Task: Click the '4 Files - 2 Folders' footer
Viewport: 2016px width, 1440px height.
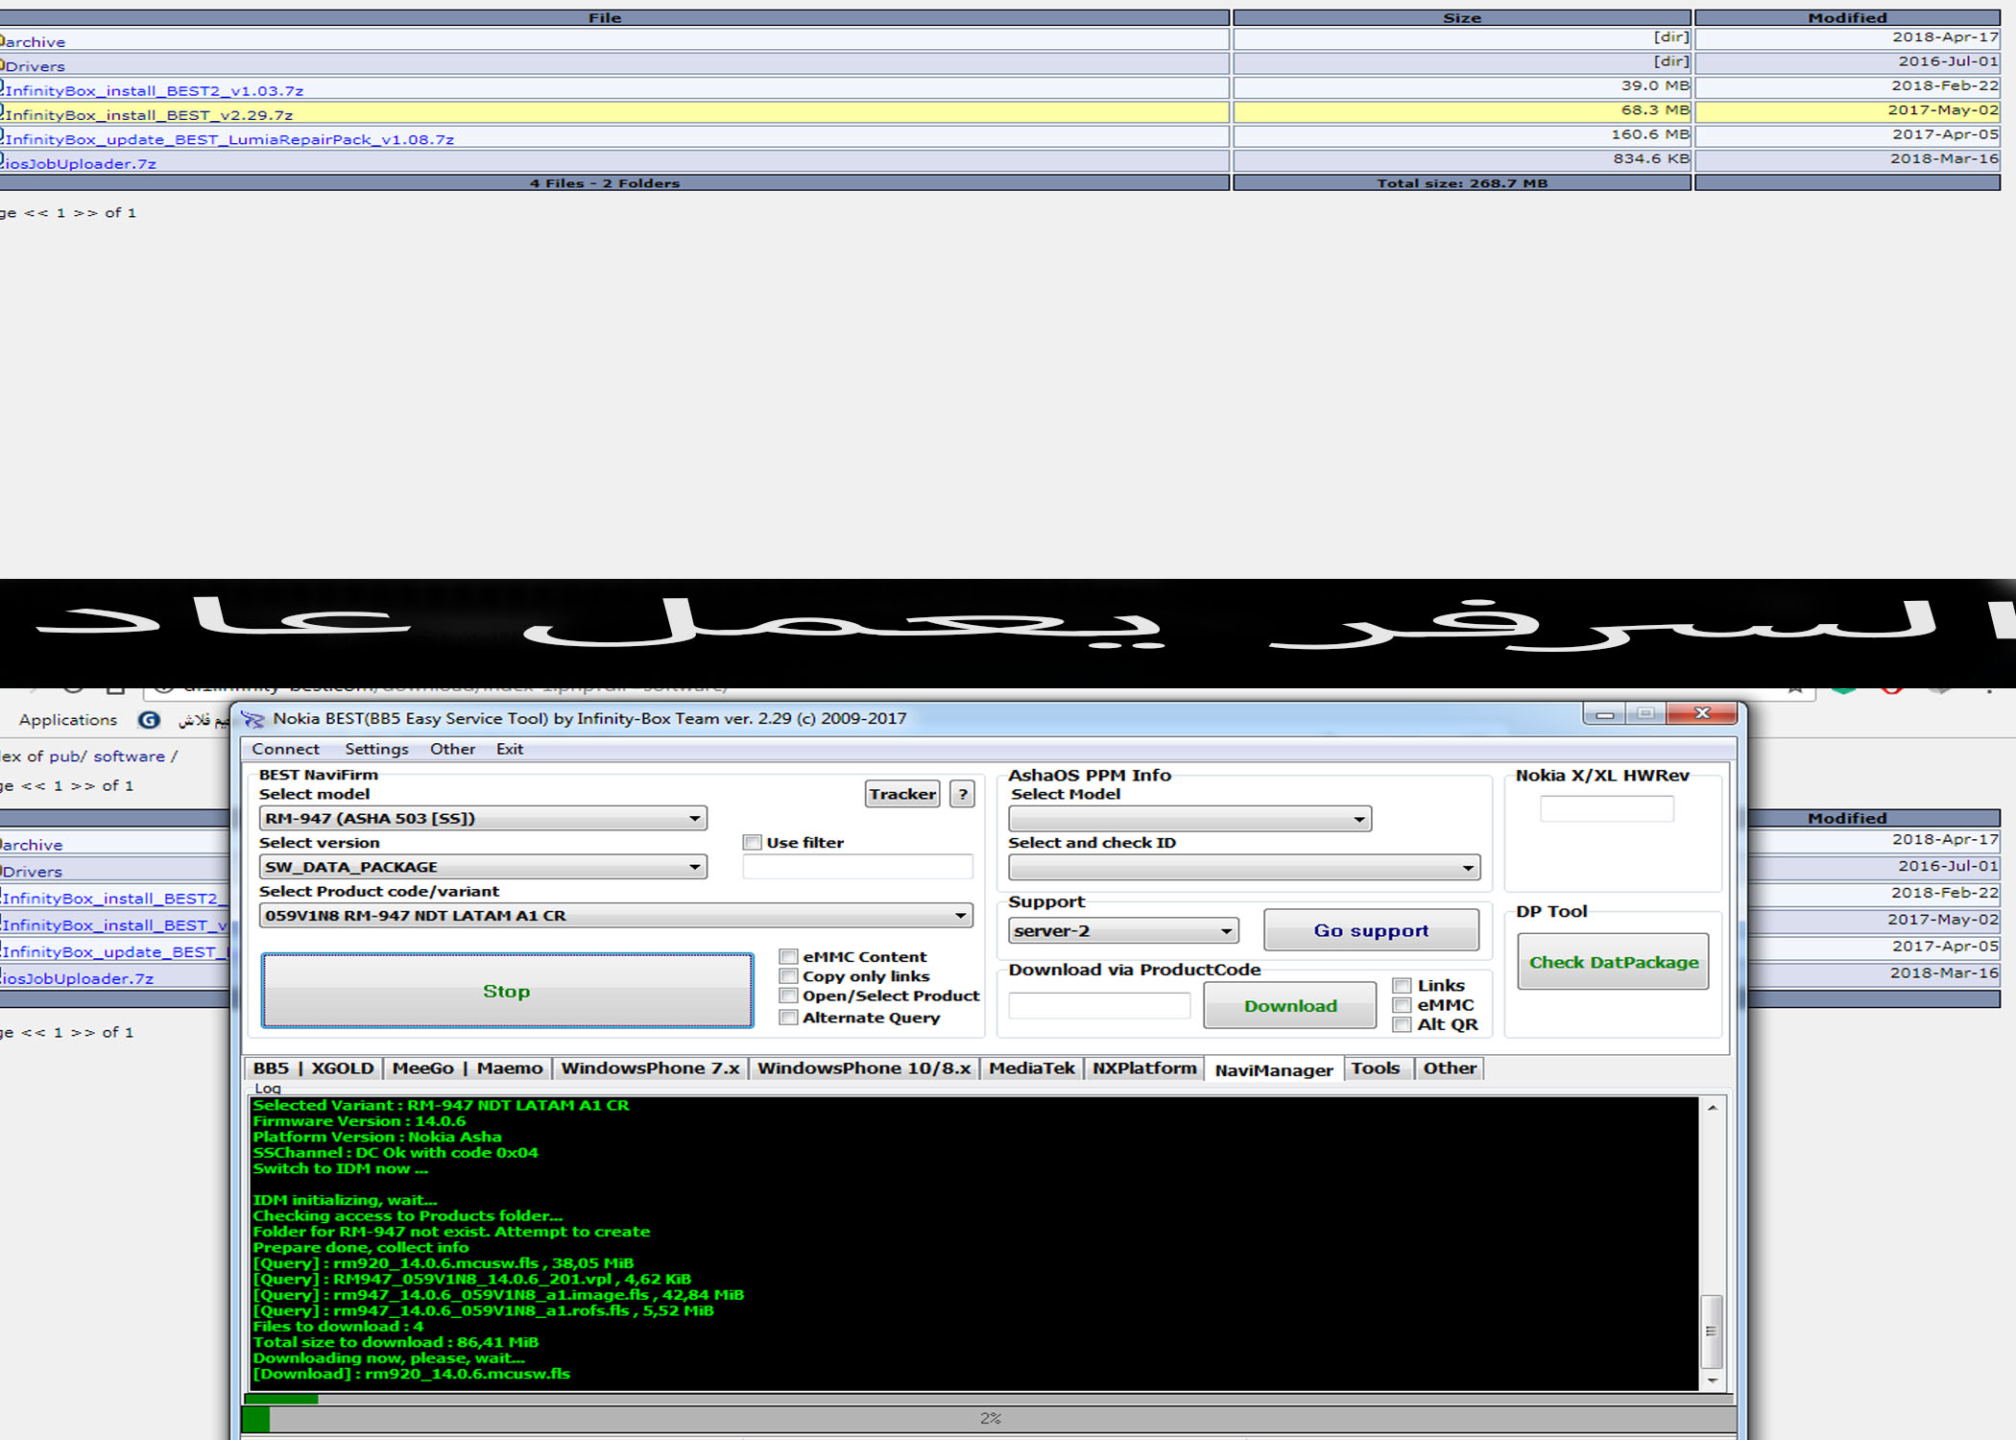Action: [x=605, y=183]
